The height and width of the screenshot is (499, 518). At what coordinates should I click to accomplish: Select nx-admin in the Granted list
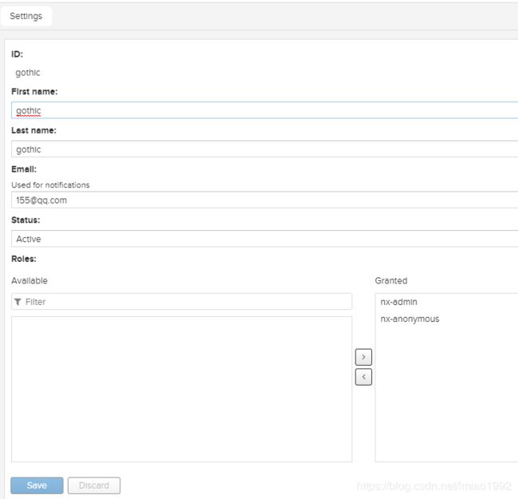click(398, 302)
